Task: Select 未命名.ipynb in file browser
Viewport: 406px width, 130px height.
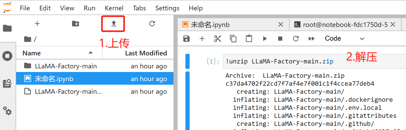Action: tap(95, 79)
